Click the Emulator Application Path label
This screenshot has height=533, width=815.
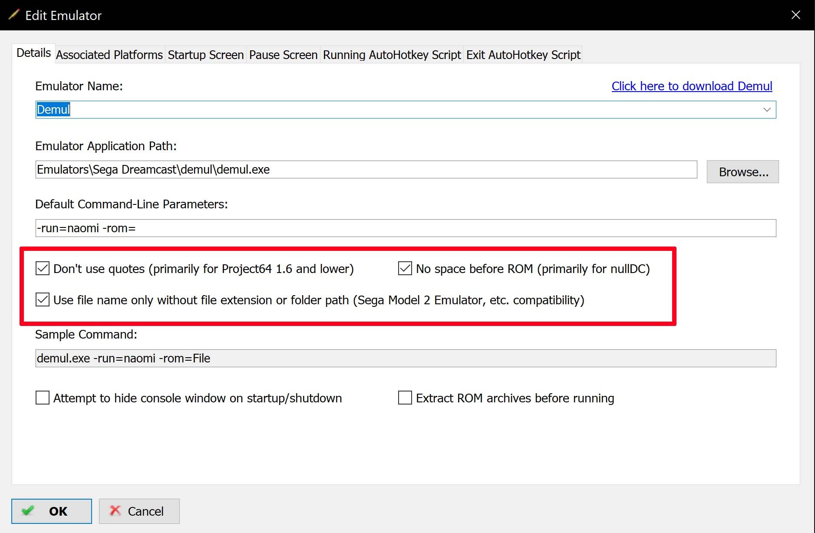106,146
